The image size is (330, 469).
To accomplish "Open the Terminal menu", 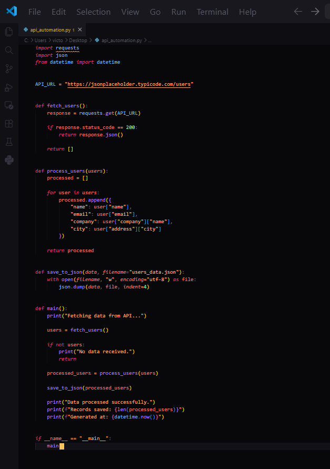I will (213, 12).
